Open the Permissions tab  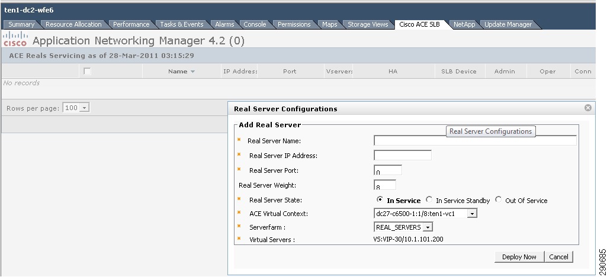pos(294,24)
